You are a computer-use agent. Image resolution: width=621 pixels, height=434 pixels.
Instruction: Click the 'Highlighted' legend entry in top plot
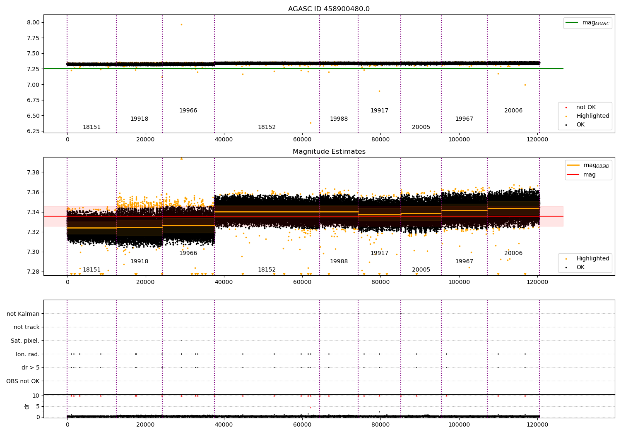tap(584, 116)
